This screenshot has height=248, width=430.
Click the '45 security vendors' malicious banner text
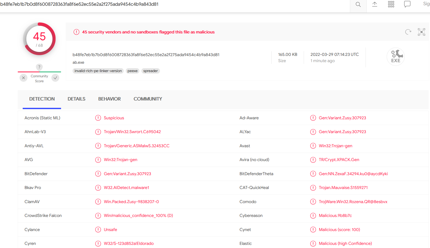(148, 32)
